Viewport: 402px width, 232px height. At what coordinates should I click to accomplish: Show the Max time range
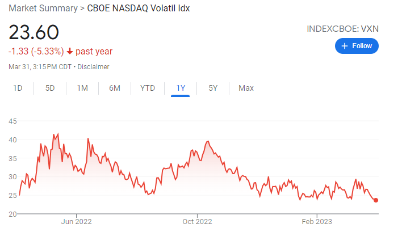(x=246, y=88)
